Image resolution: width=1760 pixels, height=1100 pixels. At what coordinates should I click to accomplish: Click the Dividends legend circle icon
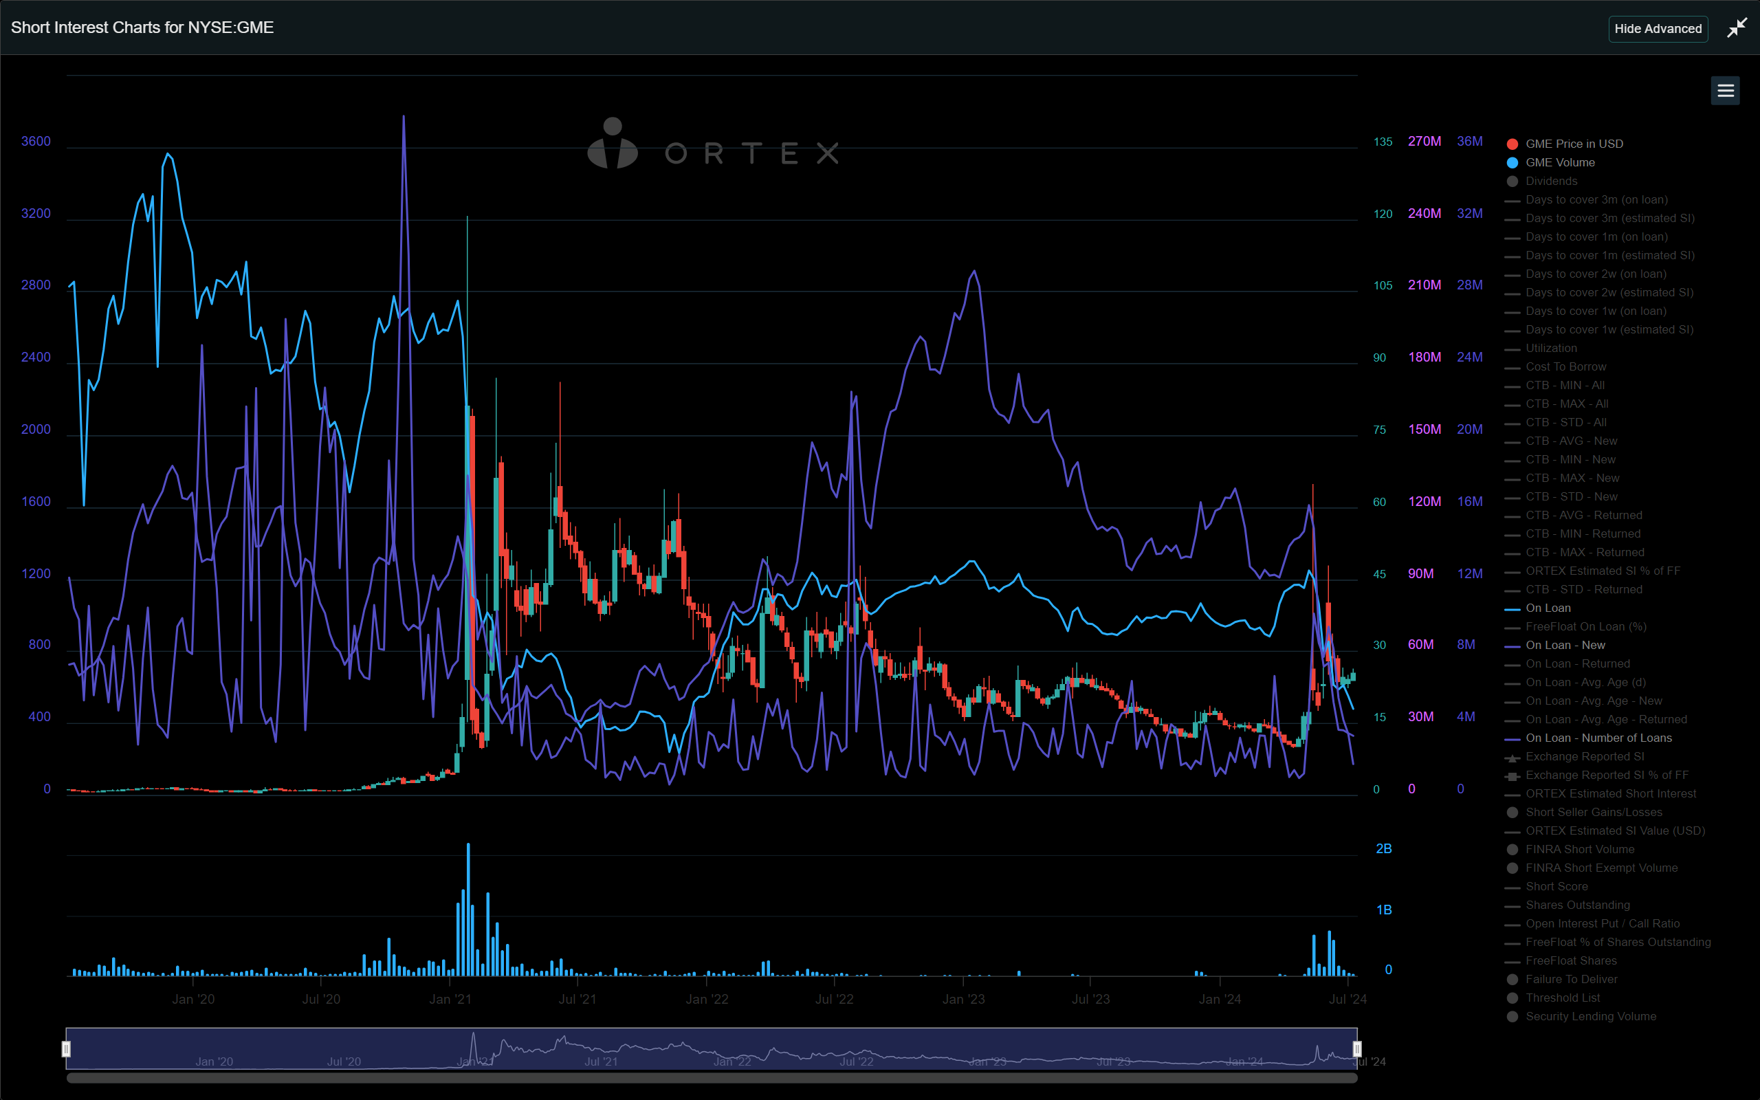coord(1512,180)
